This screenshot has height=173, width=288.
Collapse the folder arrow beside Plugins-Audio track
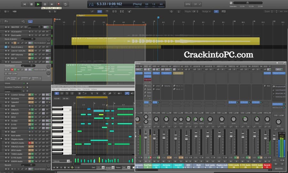[x=2, y=139]
